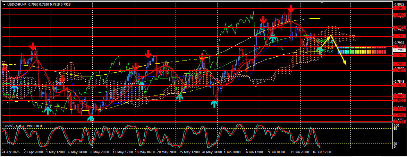407x157 pixels.
Task: Click the 0.8015 red price level label
Action: pos(399,8)
